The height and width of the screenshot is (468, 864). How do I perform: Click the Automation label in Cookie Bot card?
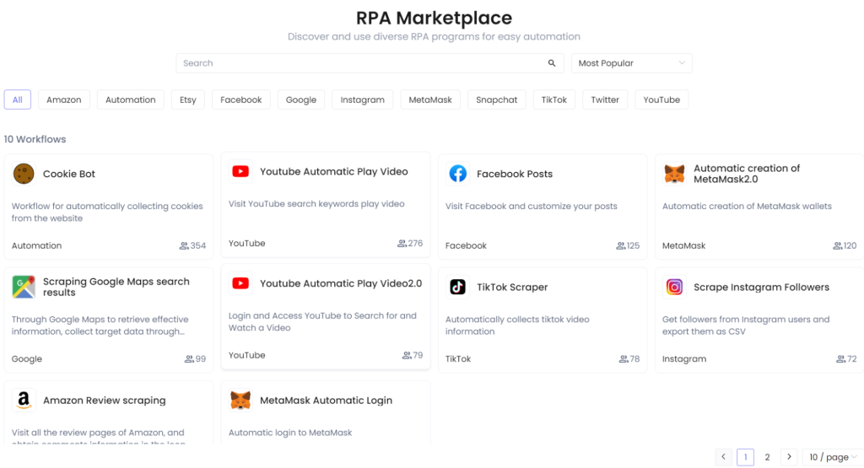(x=37, y=246)
